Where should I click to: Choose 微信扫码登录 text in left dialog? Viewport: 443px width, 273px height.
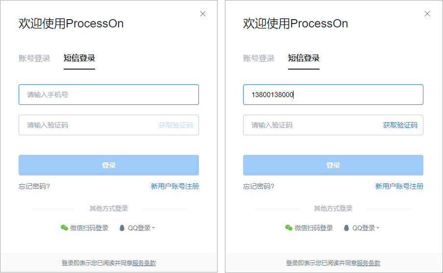tap(89, 228)
